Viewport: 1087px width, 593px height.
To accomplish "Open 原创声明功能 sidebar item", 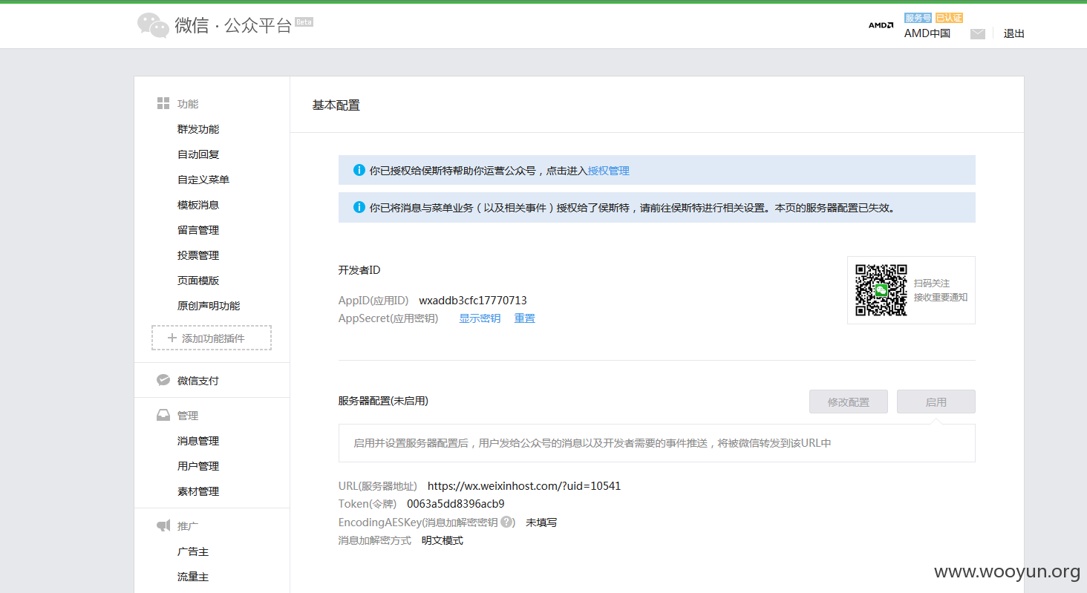I will [209, 306].
